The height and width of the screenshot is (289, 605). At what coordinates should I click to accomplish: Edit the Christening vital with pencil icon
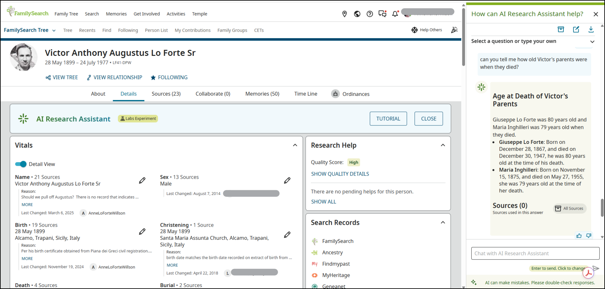point(287,235)
